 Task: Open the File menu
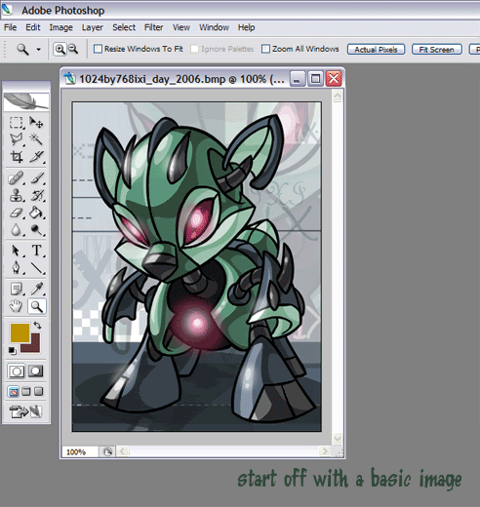point(10,27)
